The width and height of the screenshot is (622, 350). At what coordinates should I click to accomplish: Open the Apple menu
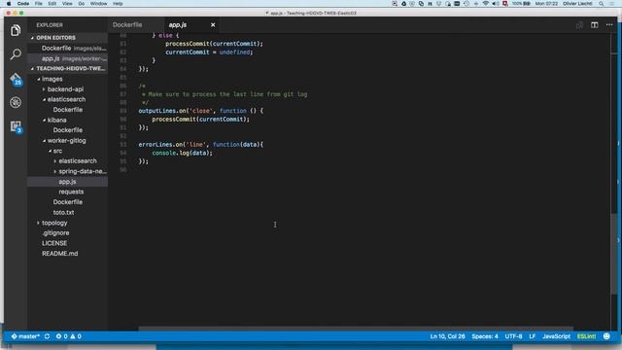tap(9, 4)
